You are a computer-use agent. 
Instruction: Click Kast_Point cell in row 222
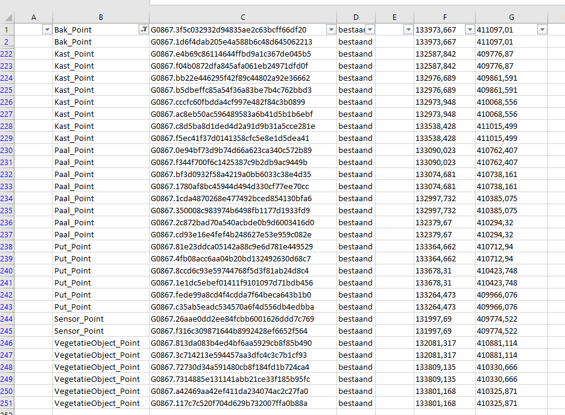coord(101,54)
